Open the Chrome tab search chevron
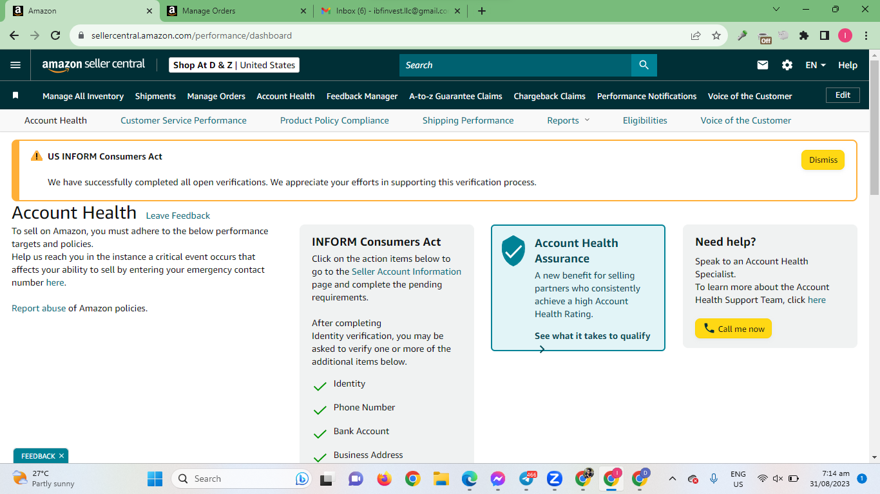The image size is (880, 494). [x=776, y=10]
